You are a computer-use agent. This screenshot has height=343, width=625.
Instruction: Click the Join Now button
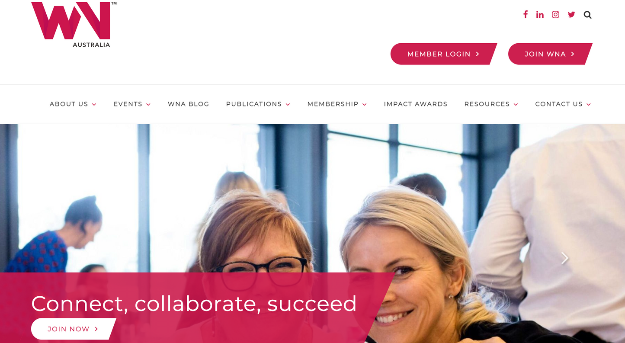click(x=73, y=329)
